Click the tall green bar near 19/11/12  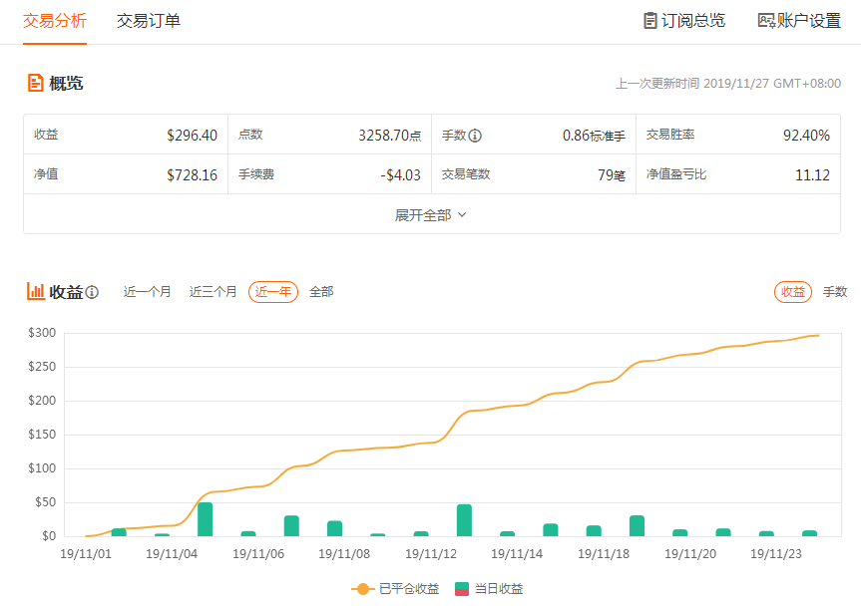(x=464, y=520)
